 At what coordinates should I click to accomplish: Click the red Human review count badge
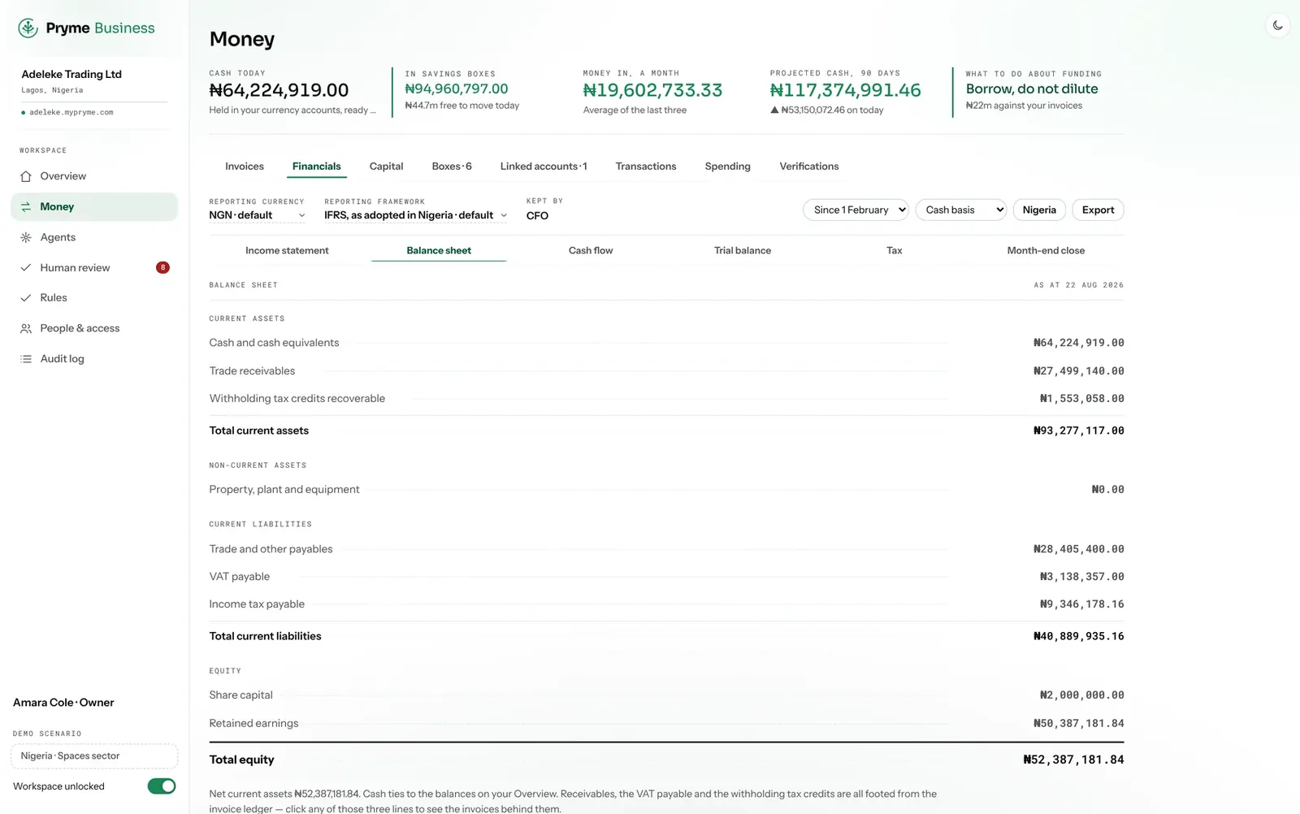click(x=162, y=267)
